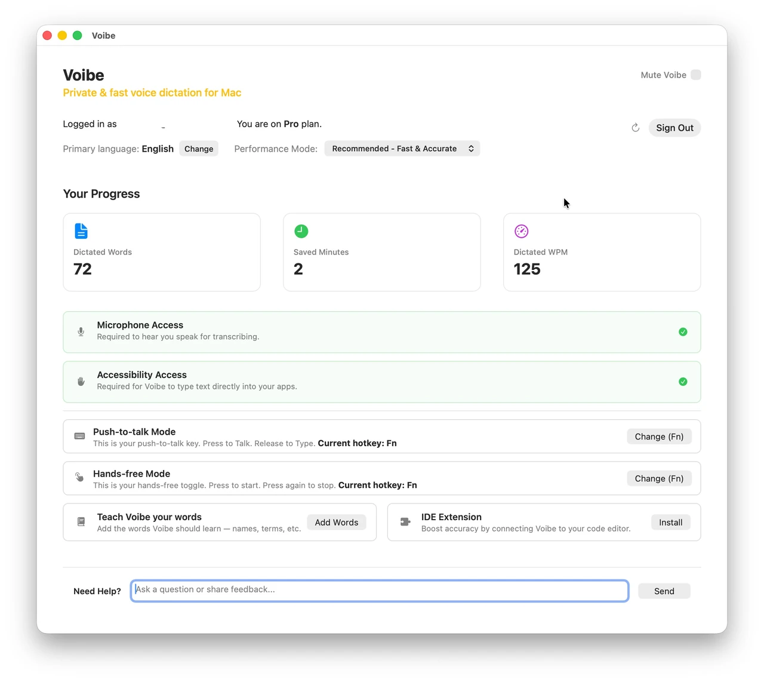764x682 pixels.
Task: Click the Hands-free Mode title
Action: [x=131, y=474]
